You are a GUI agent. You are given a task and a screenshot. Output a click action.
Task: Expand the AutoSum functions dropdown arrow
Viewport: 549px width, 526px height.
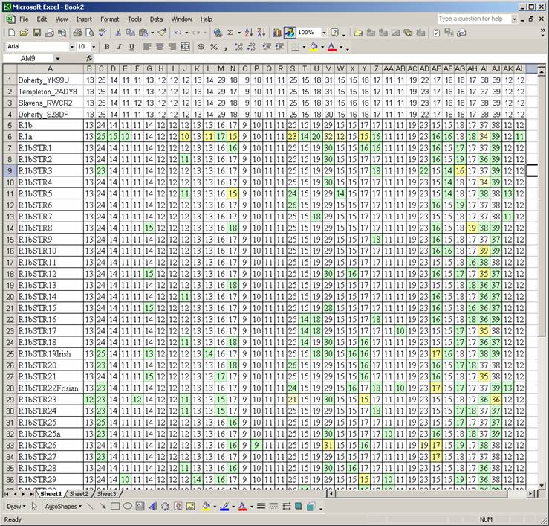(x=239, y=33)
